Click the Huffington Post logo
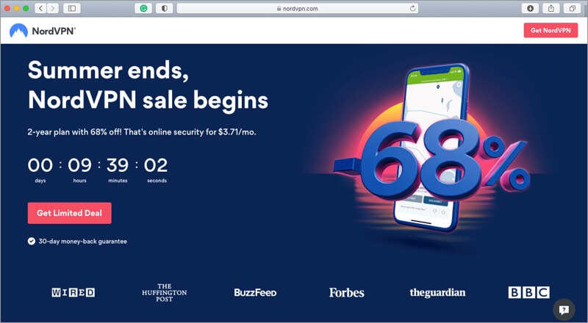This screenshot has height=323, width=588. tap(164, 293)
